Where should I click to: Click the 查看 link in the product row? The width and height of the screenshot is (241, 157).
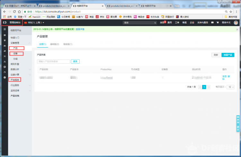tap(224, 76)
